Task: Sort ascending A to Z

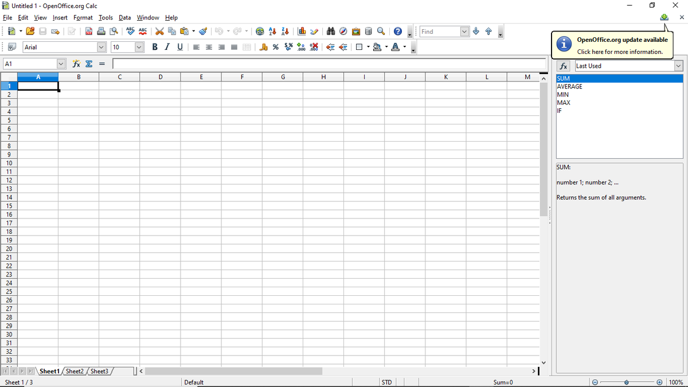Action: (273, 32)
